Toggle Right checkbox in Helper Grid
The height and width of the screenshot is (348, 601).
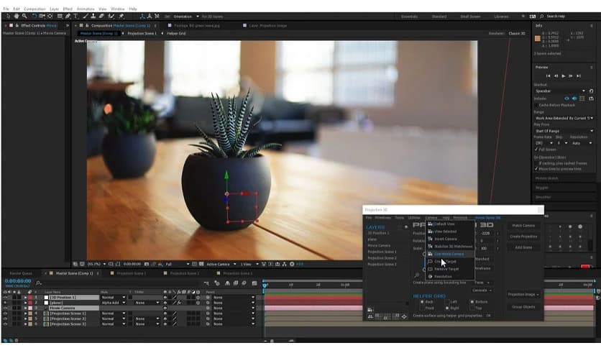pyautogui.click(x=447, y=308)
